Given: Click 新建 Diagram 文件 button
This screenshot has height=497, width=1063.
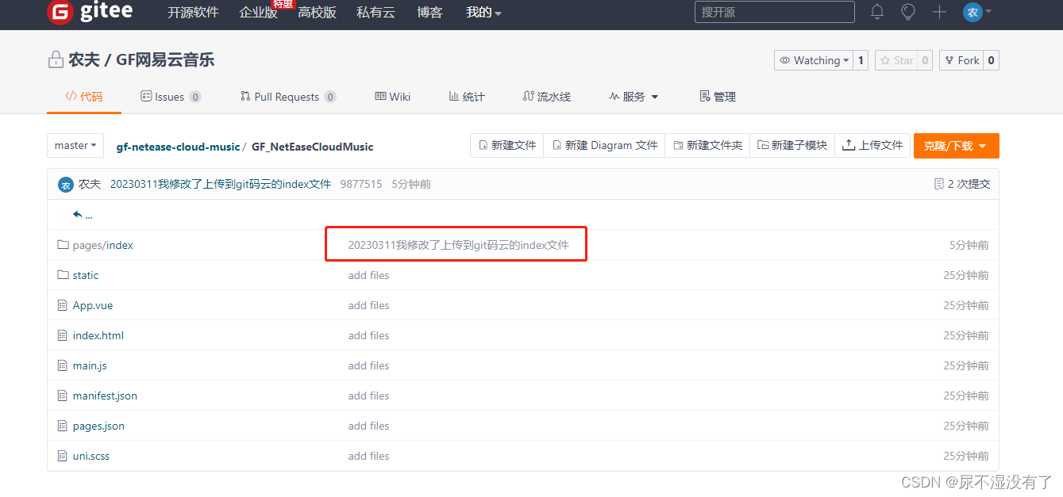Looking at the screenshot, I should 605,146.
